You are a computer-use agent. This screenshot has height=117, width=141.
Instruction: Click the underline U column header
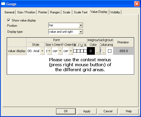pyautogui.click(x=82, y=44)
